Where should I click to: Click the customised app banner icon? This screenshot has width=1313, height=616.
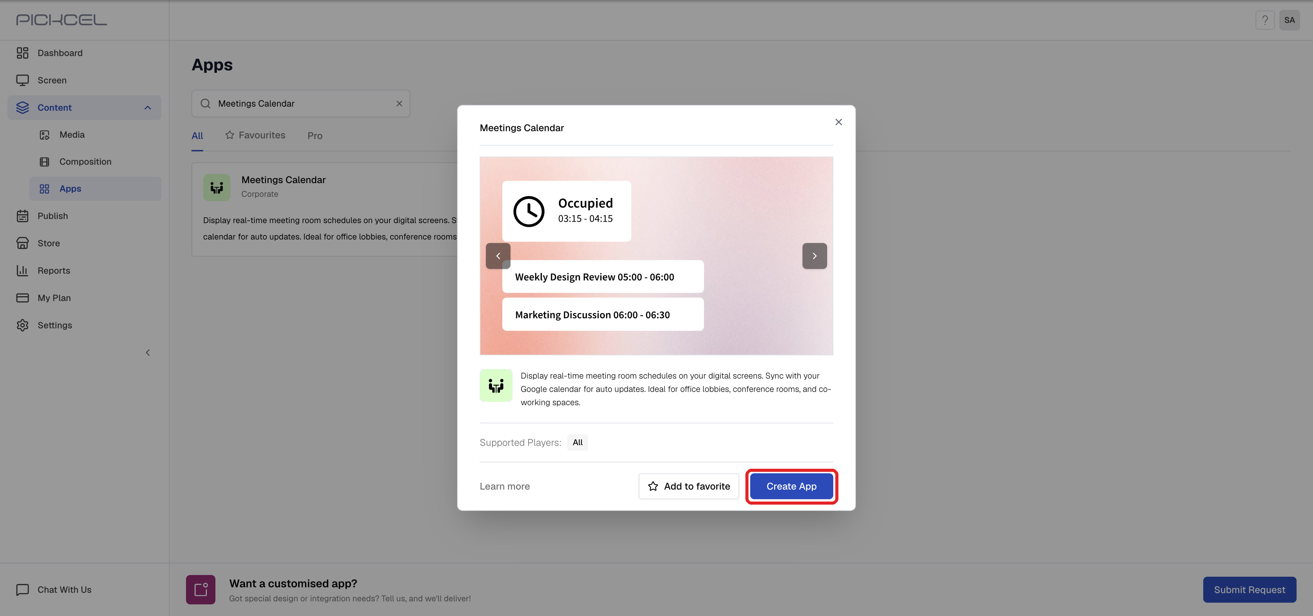coord(201,590)
